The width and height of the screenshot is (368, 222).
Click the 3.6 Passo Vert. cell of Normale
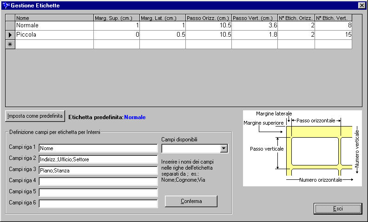(255, 25)
